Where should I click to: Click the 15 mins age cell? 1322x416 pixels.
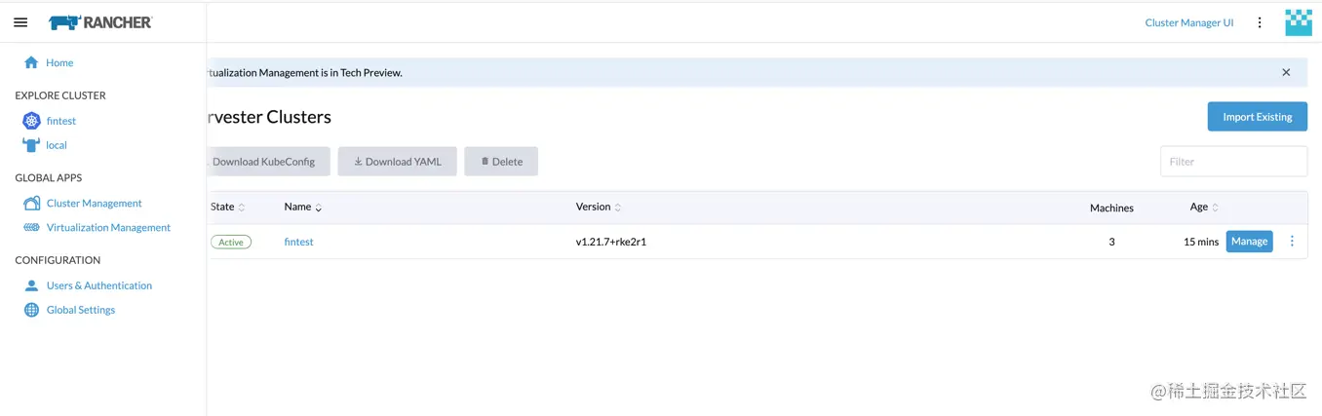[1201, 242]
